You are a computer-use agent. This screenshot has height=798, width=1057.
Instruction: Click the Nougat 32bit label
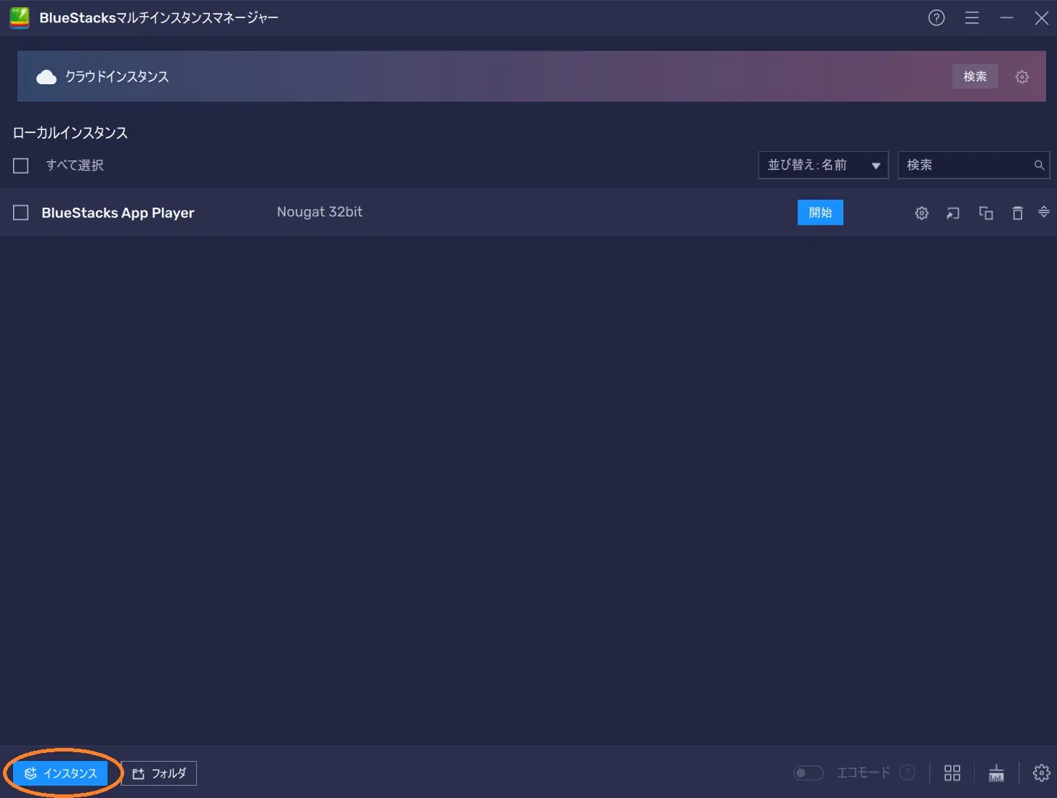tap(320, 212)
